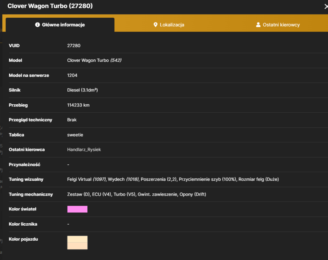Click the Opony (Drift) entry
The height and width of the screenshot is (260, 328).
pyautogui.click(x=193, y=194)
